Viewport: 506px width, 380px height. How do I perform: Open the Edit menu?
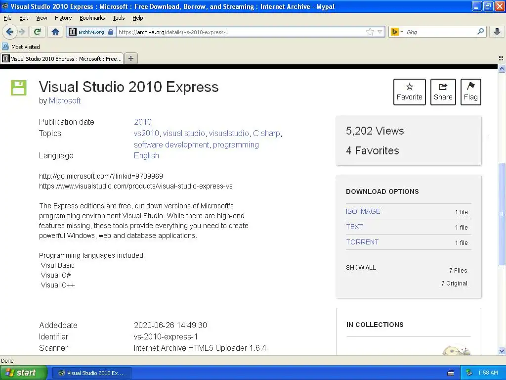(24, 18)
